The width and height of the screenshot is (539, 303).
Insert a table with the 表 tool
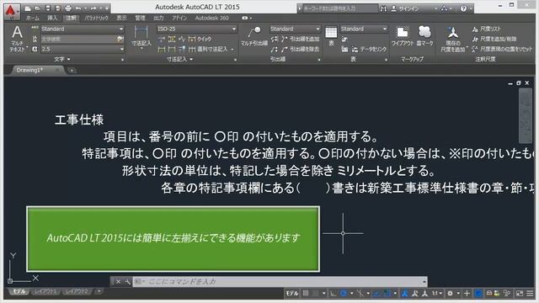point(331,36)
